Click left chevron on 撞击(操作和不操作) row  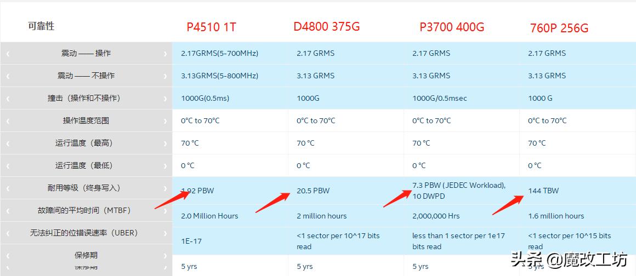coord(8,99)
